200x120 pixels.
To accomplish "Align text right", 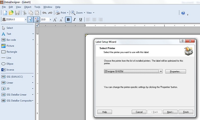I will (x=101, y=19).
